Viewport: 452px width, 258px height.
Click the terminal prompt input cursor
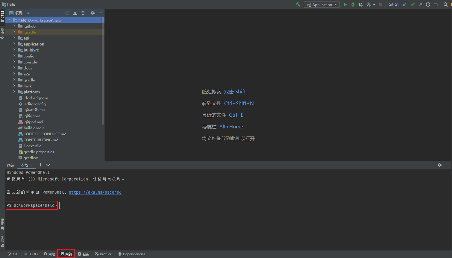[61, 205]
